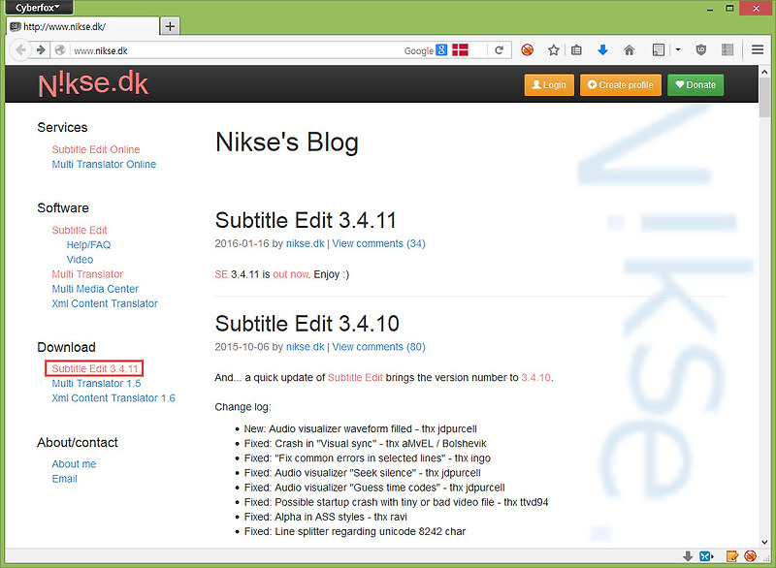Open Xml Content Translator under Software
This screenshot has width=776, height=568.
click(105, 303)
